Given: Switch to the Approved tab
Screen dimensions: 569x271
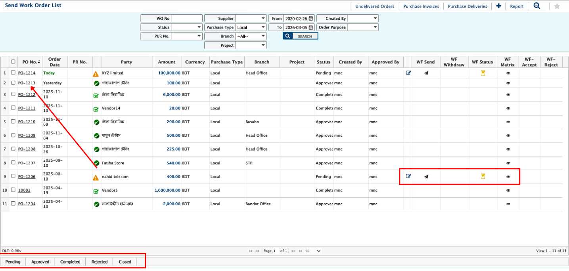Looking at the screenshot, I should [40, 262].
